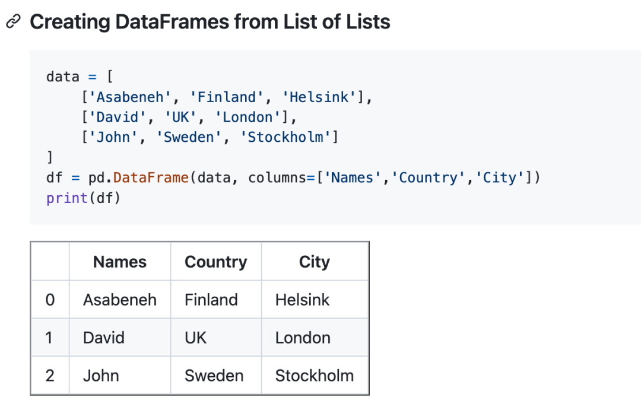Click 'columns' parameter in the code line
The image size is (641, 413).
pos(277,178)
